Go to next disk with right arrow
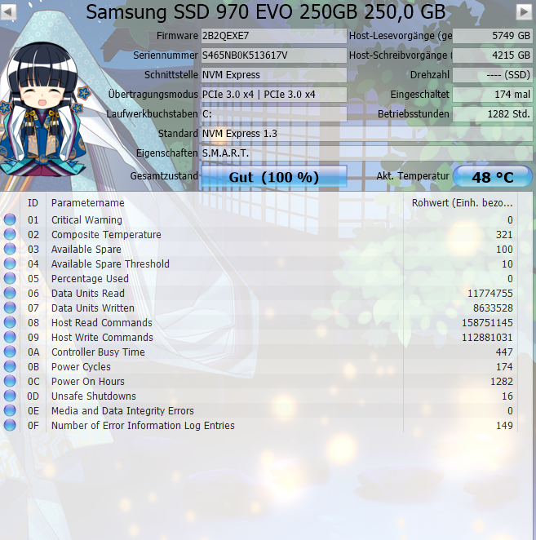This screenshot has height=540, width=536. (x=524, y=11)
